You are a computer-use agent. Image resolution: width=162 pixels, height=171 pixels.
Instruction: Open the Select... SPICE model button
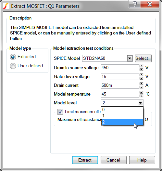click(x=143, y=58)
